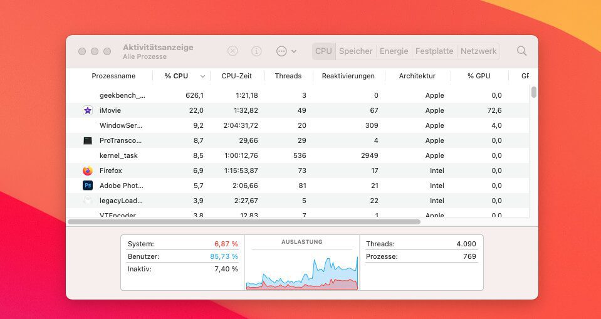Select the kernel_task process row

(x=298, y=155)
